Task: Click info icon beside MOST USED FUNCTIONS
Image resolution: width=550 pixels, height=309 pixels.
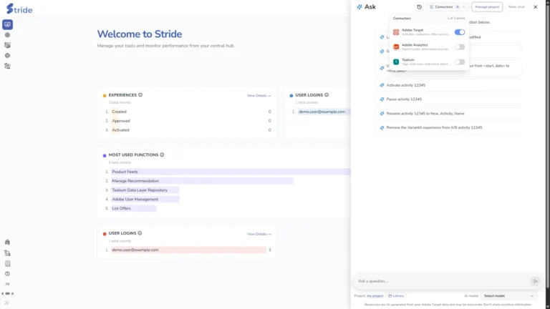Action: click(162, 154)
